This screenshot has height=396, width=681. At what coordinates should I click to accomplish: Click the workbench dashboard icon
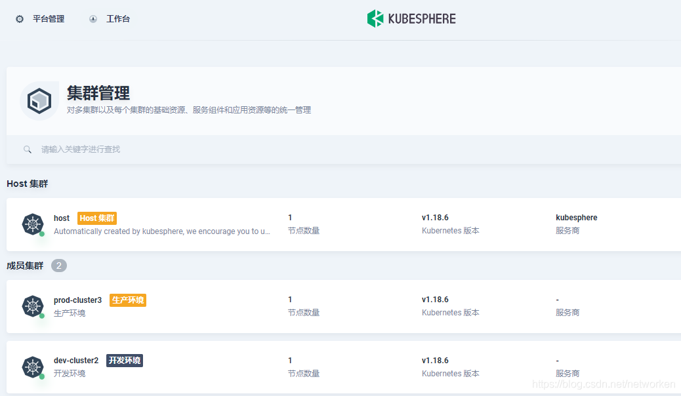point(93,19)
